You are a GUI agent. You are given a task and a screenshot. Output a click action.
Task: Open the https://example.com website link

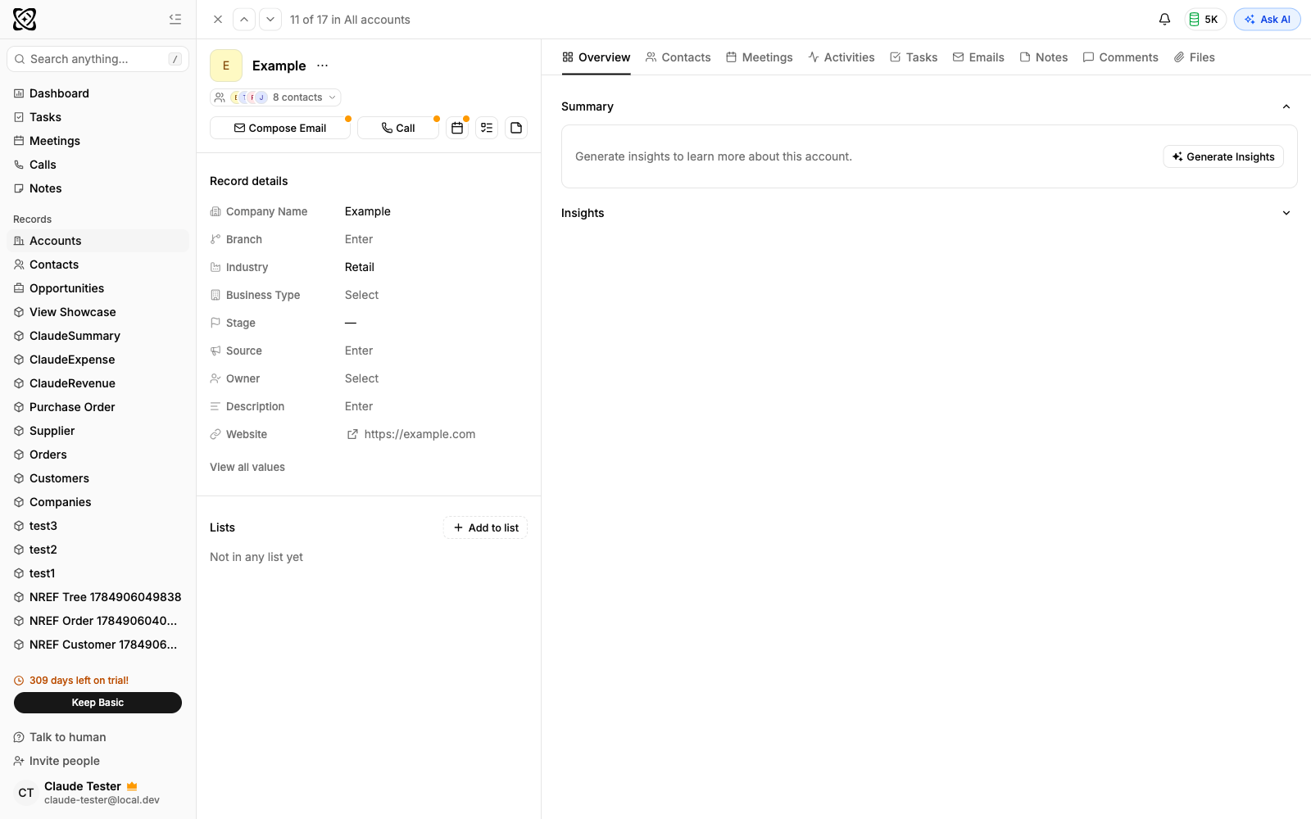tap(420, 434)
